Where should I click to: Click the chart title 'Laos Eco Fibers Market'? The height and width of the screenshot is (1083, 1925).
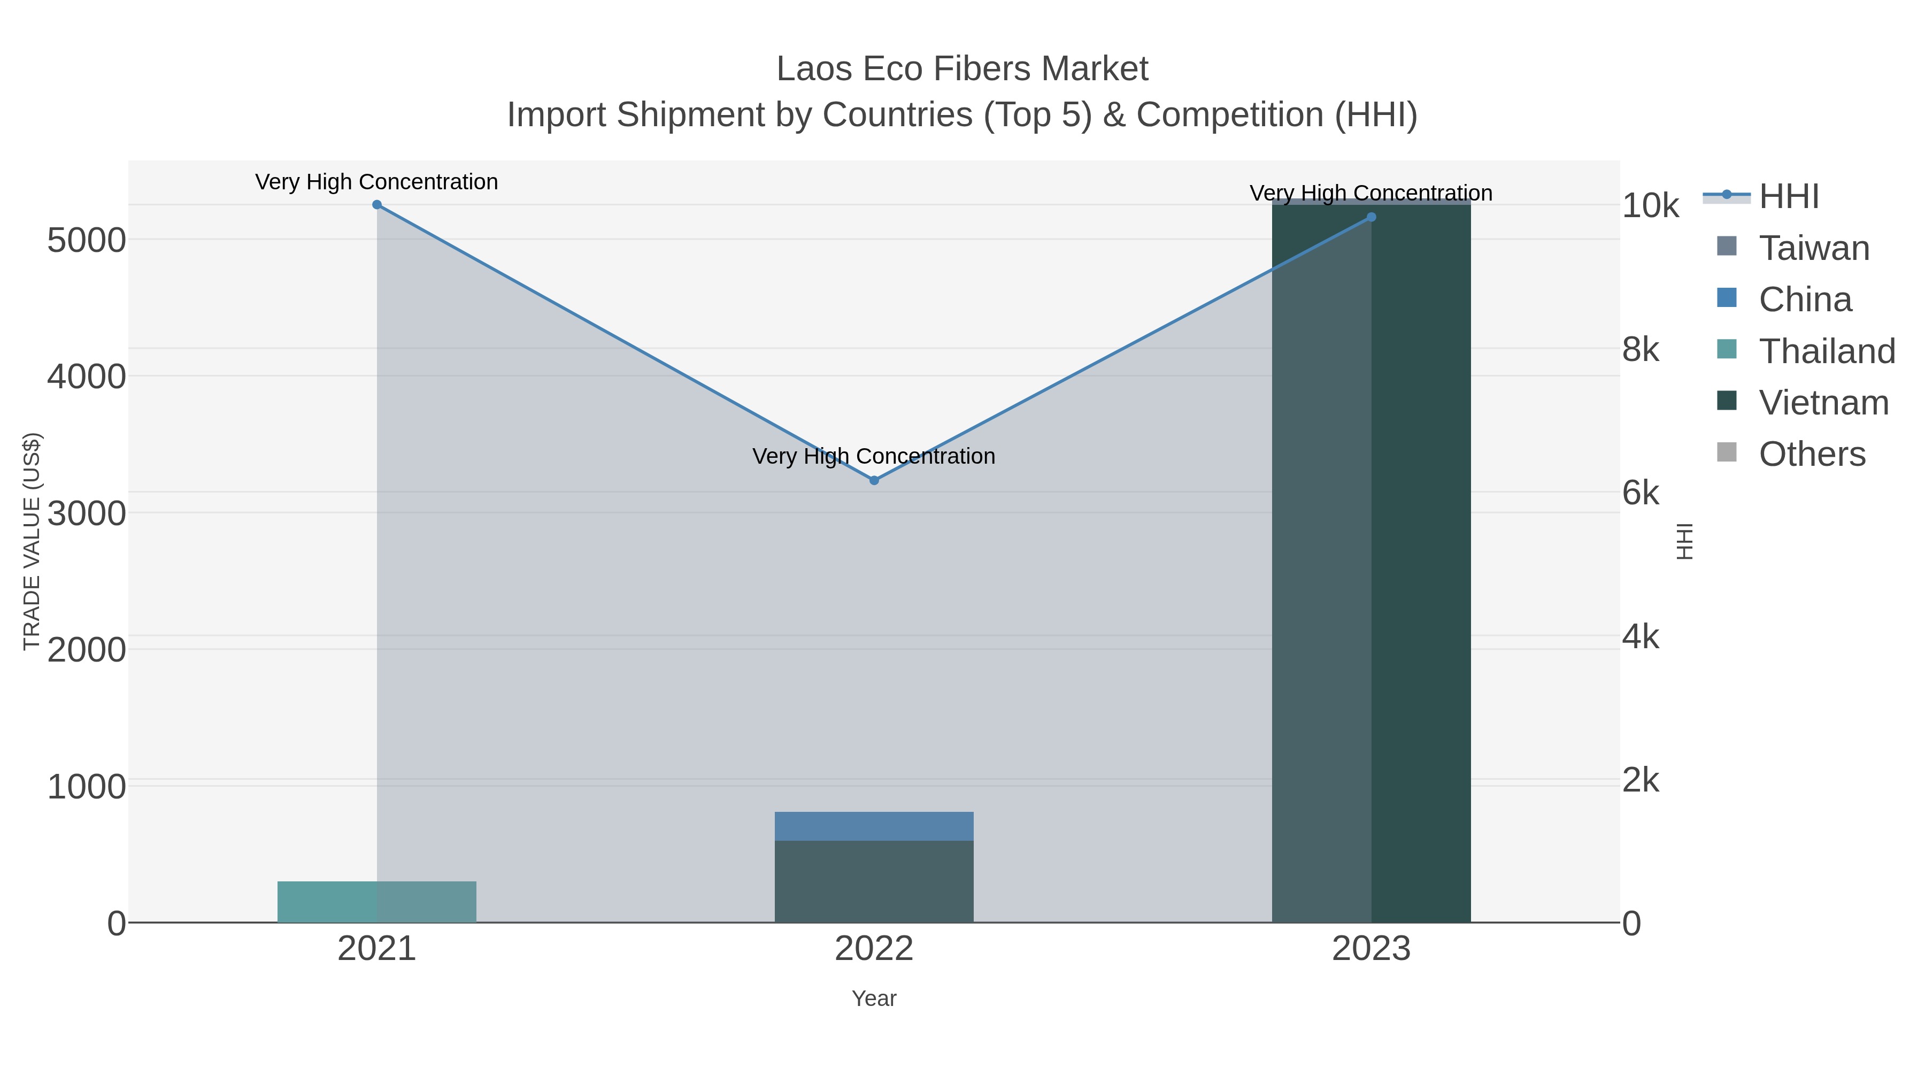(962, 69)
